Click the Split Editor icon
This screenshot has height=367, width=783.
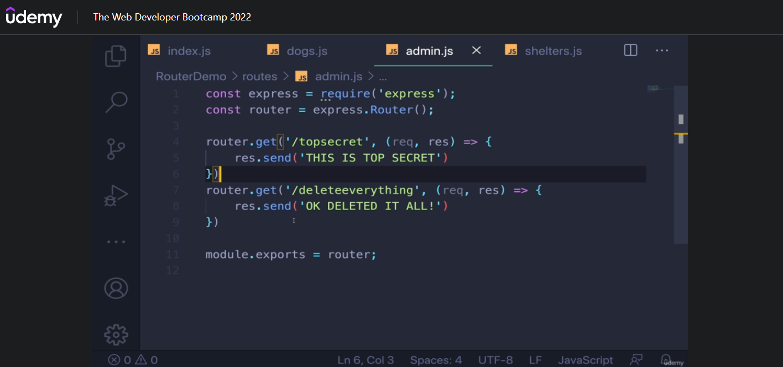[x=630, y=50]
